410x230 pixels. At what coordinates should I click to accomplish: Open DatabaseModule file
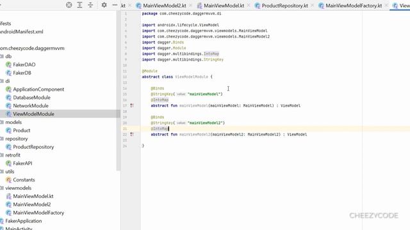pyautogui.click(x=31, y=98)
